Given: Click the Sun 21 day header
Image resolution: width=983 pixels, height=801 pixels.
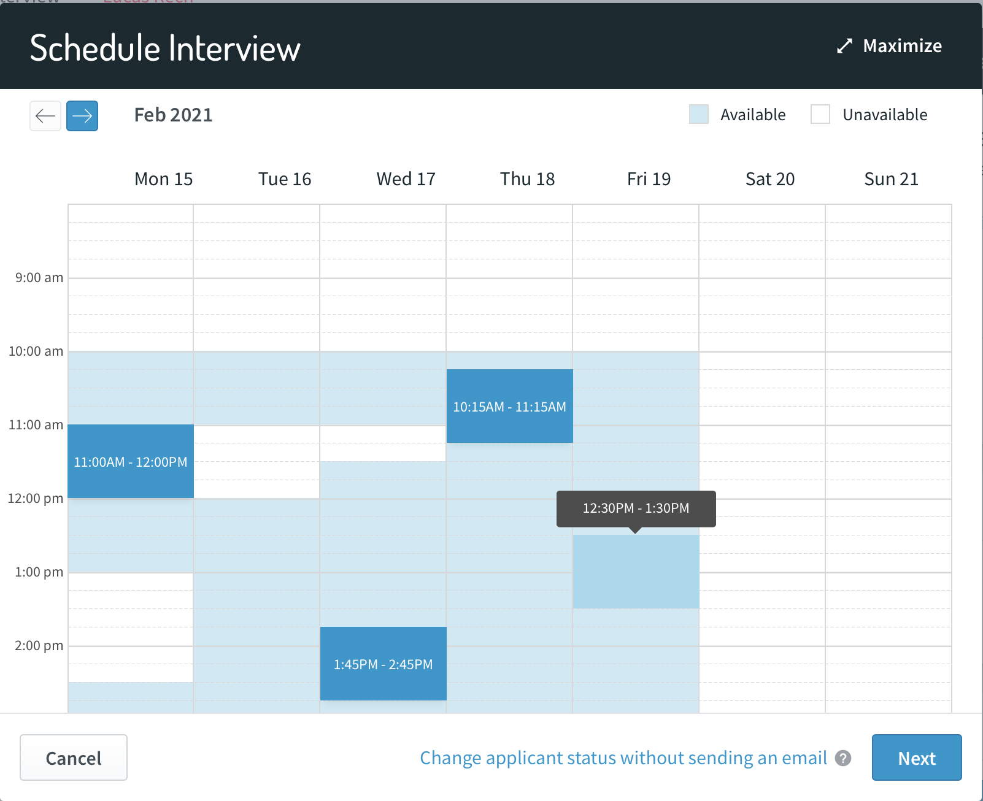Looking at the screenshot, I should tap(891, 179).
